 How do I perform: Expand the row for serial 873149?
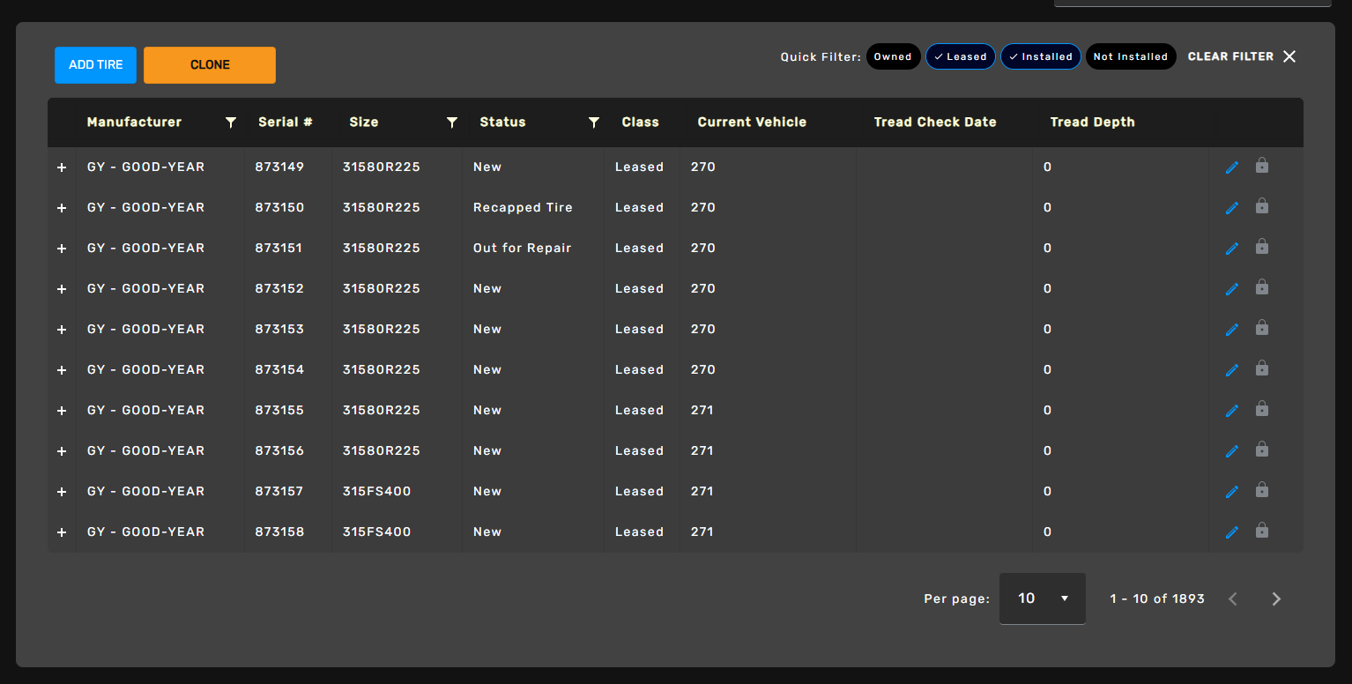(62, 167)
